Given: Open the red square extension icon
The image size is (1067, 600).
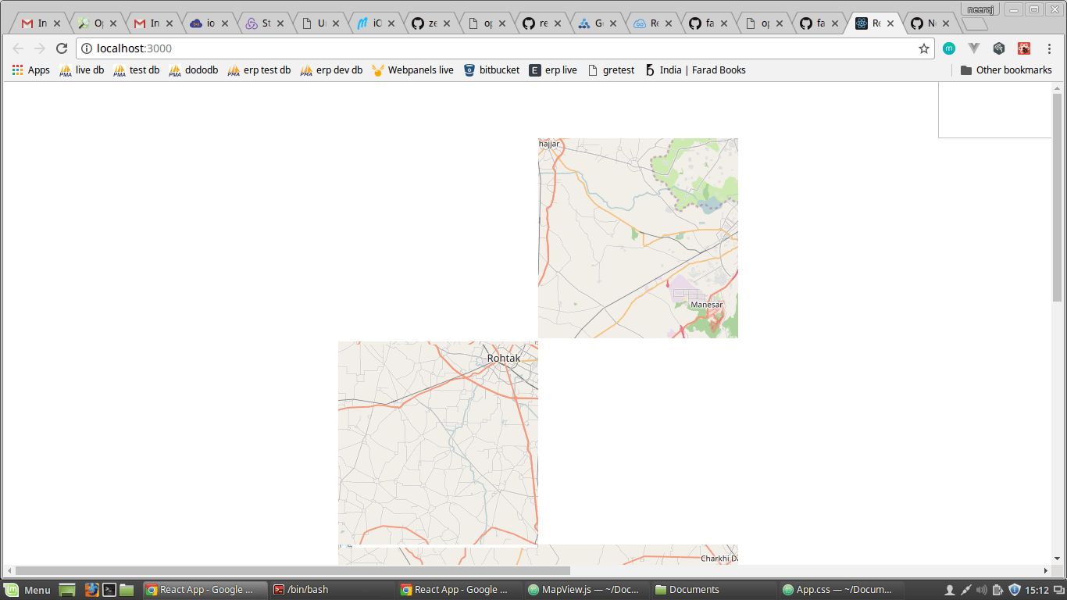Looking at the screenshot, I should [x=1024, y=48].
